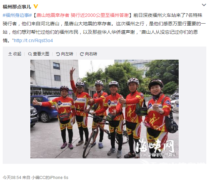Open the t.cn/Rqst3o4 short link
Viewport: 208px width, 182px height.
[33, 40]
